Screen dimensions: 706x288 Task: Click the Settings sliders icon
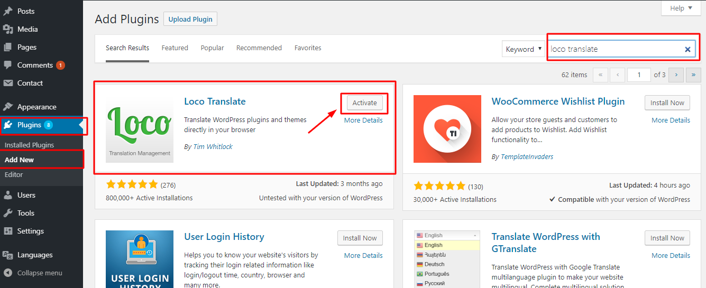tap(8, 231)
